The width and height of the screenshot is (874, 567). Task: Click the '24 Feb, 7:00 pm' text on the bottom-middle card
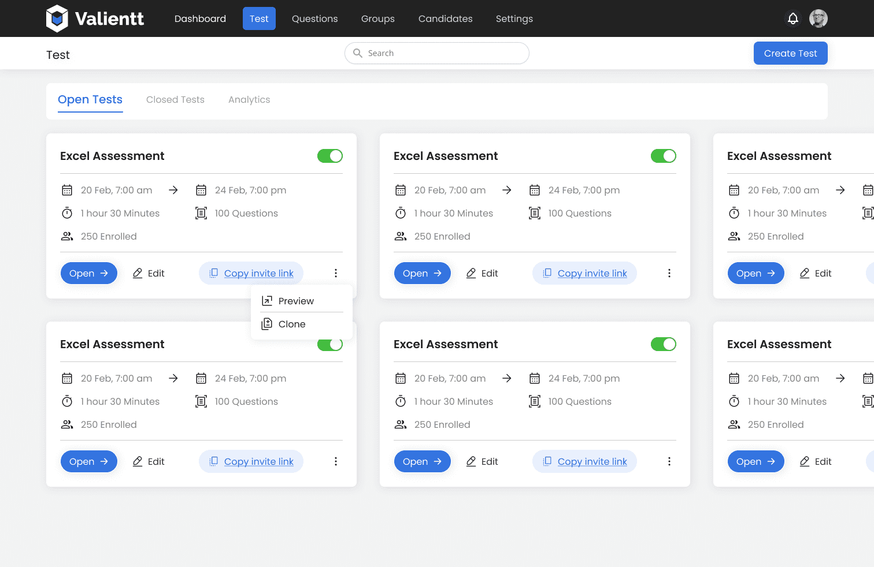(x=584, y=378)
